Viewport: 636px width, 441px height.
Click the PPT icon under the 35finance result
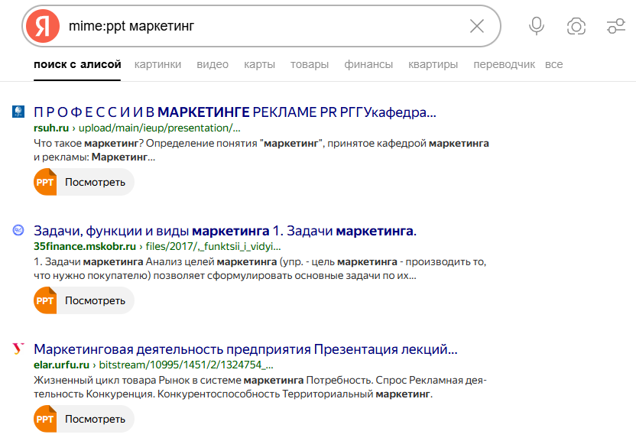[45, 300]
